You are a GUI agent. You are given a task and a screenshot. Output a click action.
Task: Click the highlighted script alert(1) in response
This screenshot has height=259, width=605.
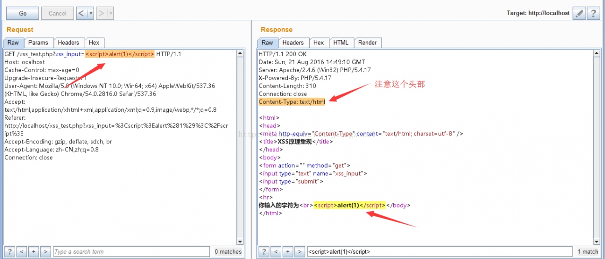(x=350, y=205)
